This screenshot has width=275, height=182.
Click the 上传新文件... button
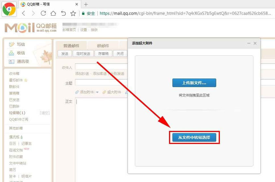(194, 83)
